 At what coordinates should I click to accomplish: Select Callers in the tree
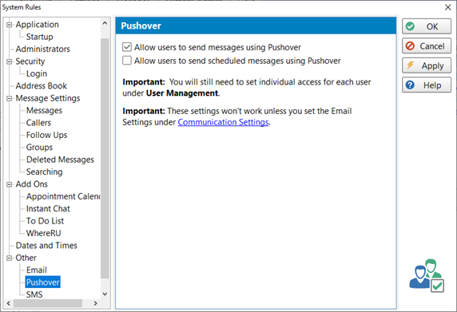click(x=38, y=123)
